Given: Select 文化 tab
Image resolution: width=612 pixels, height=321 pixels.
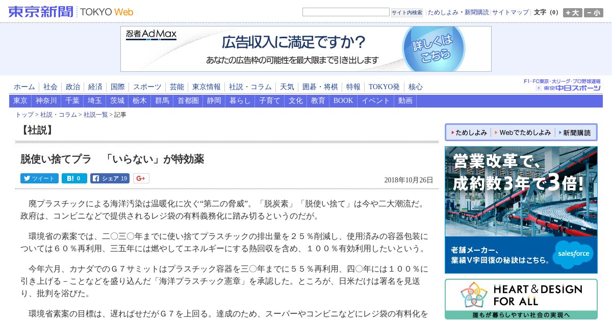Looking at the screenshot, I should click(x=296, y=101).
